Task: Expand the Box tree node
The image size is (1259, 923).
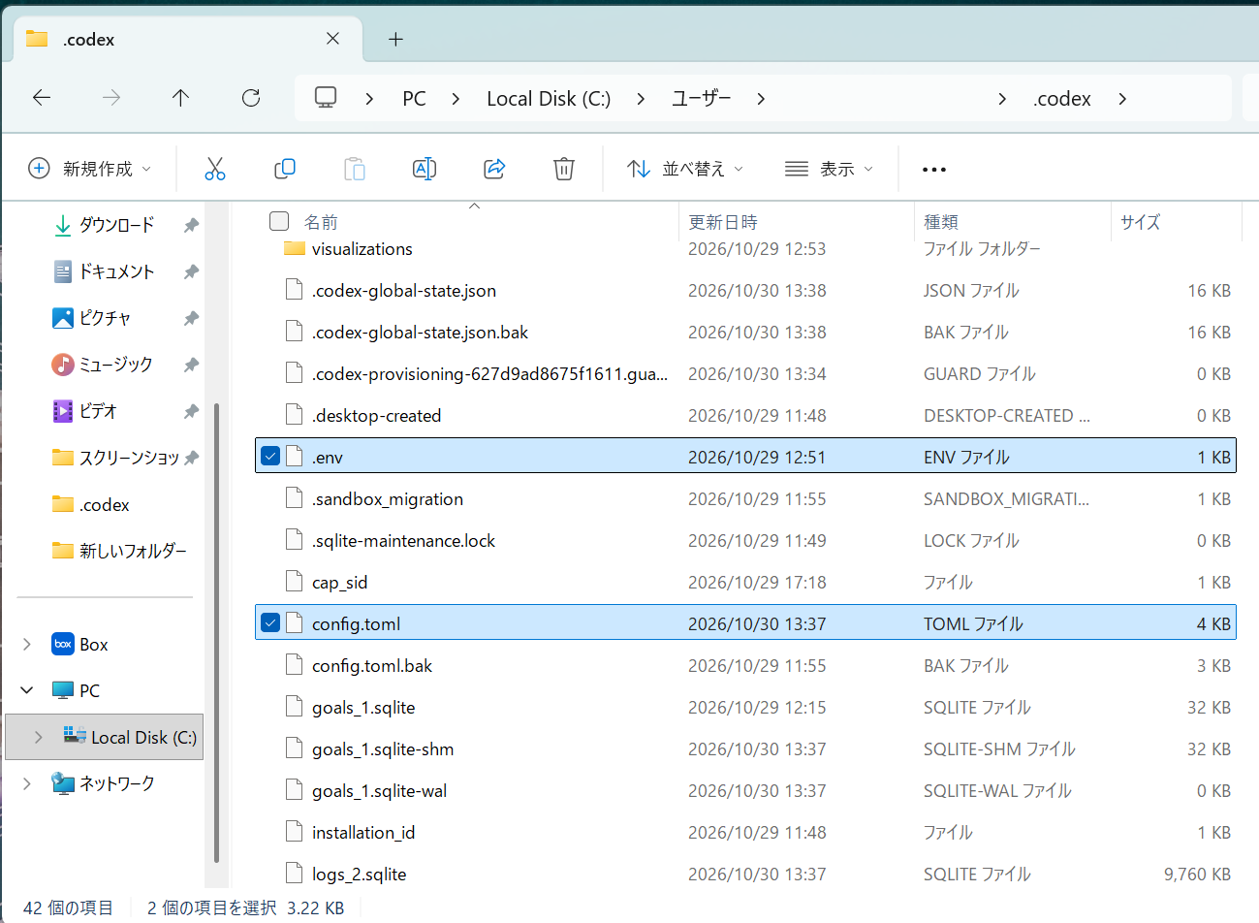Action: [27, 645]
